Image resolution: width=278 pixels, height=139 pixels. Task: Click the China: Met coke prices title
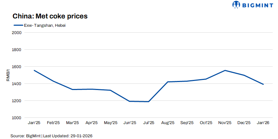click(x=50, y=16)
